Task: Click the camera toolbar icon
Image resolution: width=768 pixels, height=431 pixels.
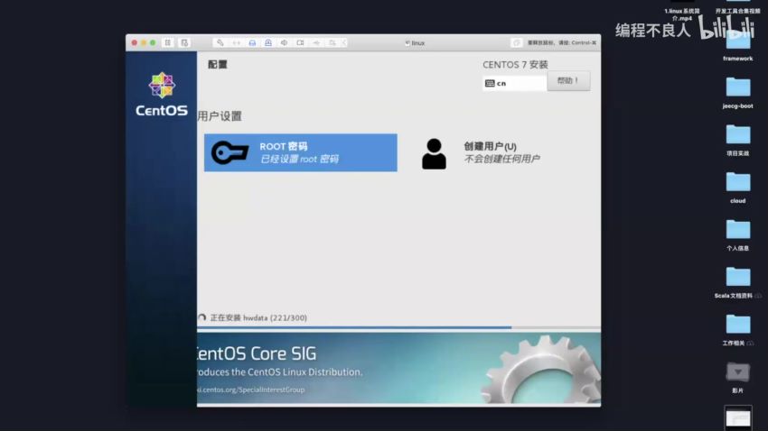Action: 300,43
